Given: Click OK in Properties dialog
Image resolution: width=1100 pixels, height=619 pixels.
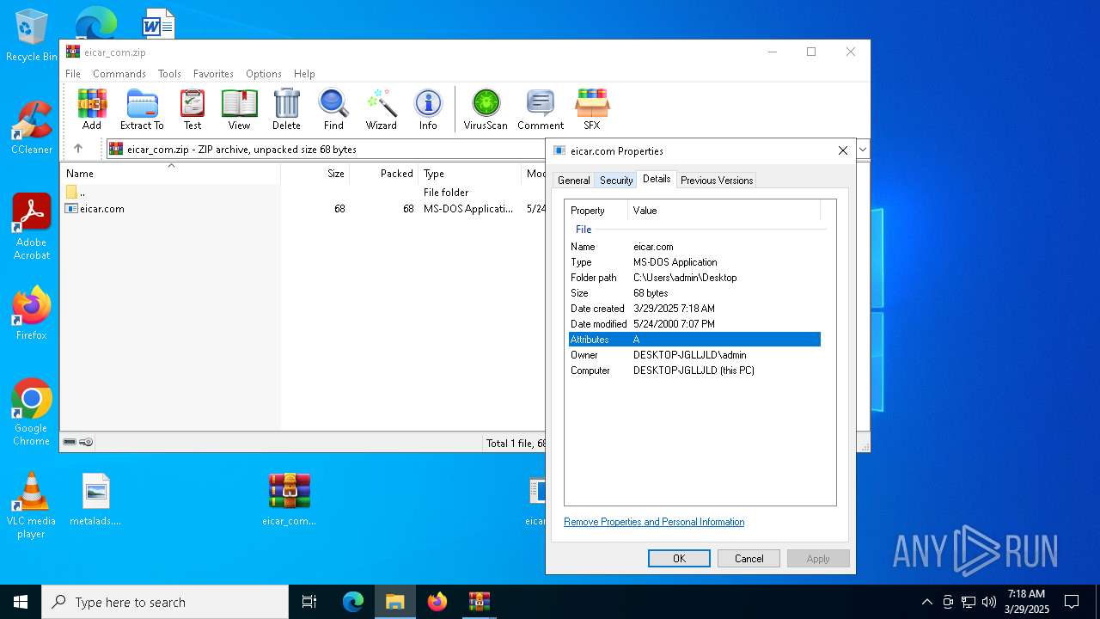Looking at the screenshot, I should tap(679, 559).
